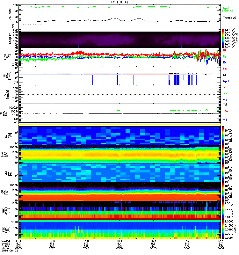Click the hhmm row label
Viewport: 239px width, 255px height.
[5, 248]
